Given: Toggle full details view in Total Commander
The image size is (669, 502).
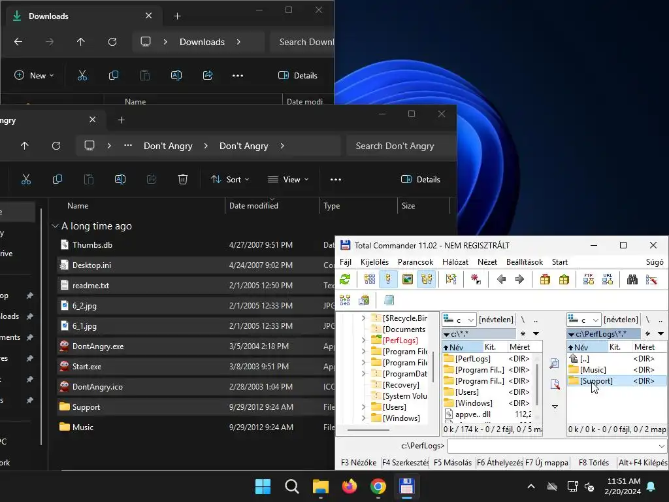Looking at the screenshot, I should [388, 280].
